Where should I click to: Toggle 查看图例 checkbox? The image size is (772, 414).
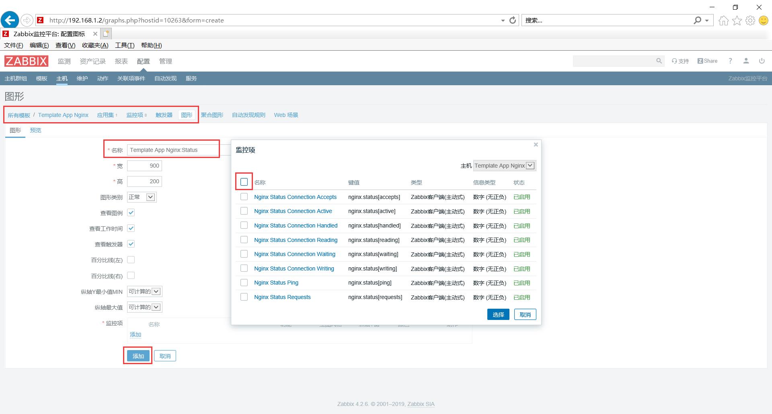coord(131,213)
